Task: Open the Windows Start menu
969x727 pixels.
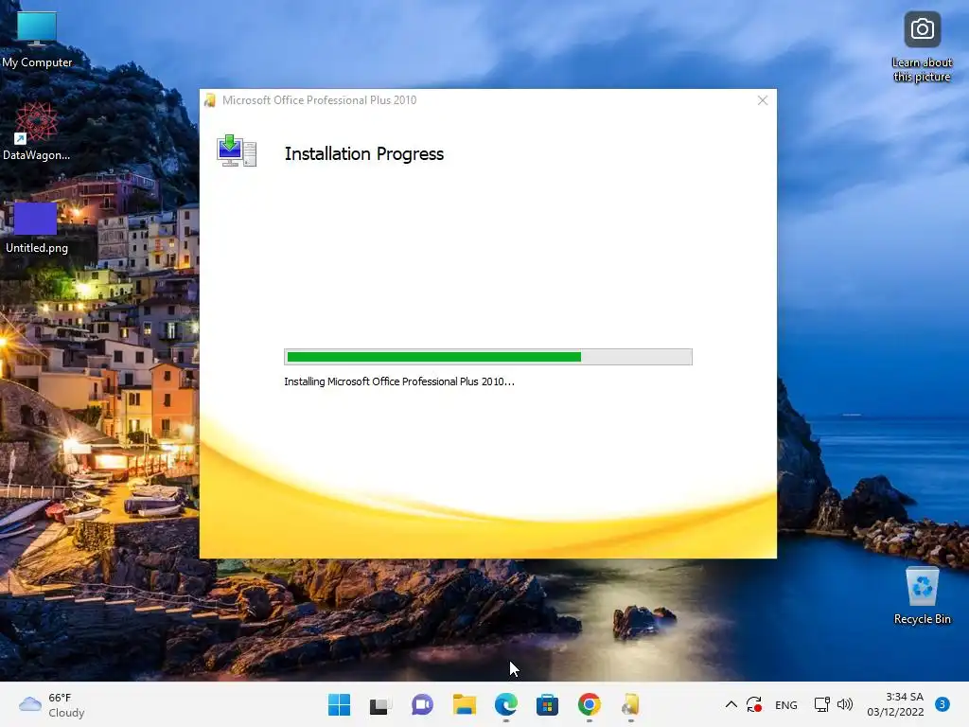Action: pyautogui.click(x=339, y=704)
